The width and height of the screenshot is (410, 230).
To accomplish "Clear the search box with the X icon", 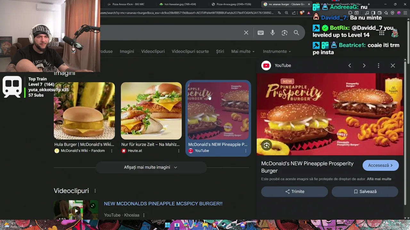I will (246, 33).
